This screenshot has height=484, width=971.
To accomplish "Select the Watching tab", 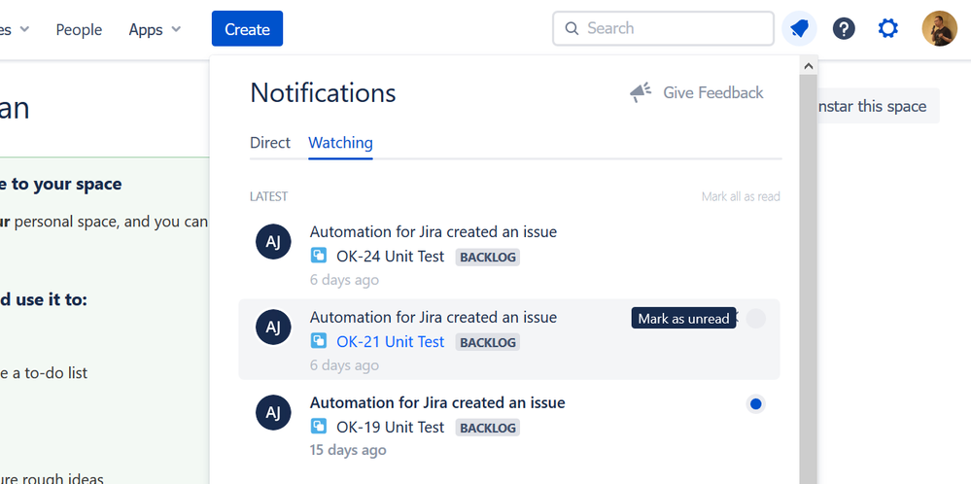I will pyautogui.click(x=340, y=143).
